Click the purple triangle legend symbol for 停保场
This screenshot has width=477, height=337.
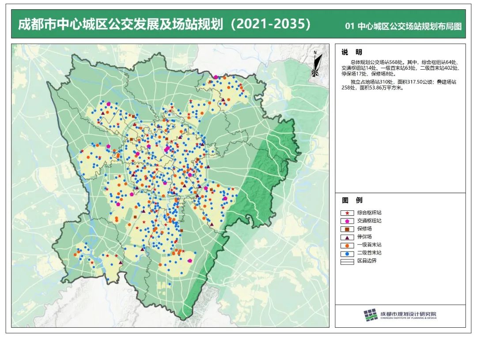tap(347, 237)
